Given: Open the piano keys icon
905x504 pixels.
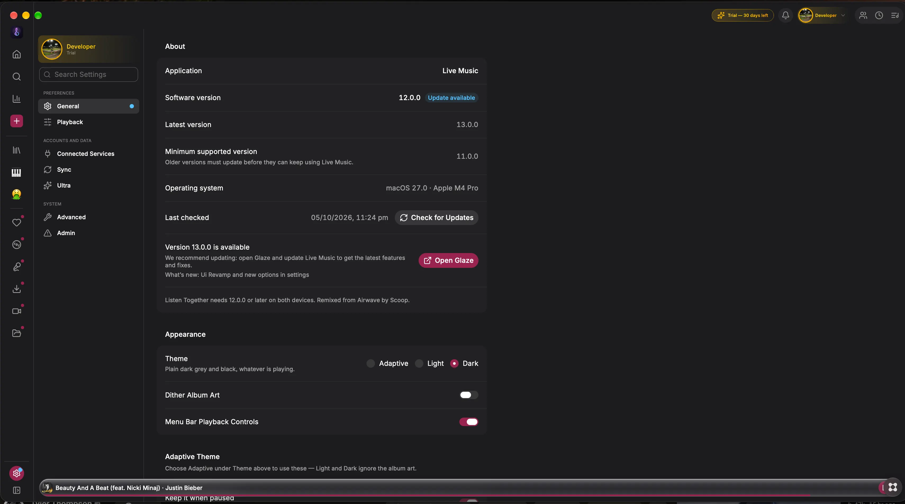Looking at the screenshot, I should pos(16,172).
